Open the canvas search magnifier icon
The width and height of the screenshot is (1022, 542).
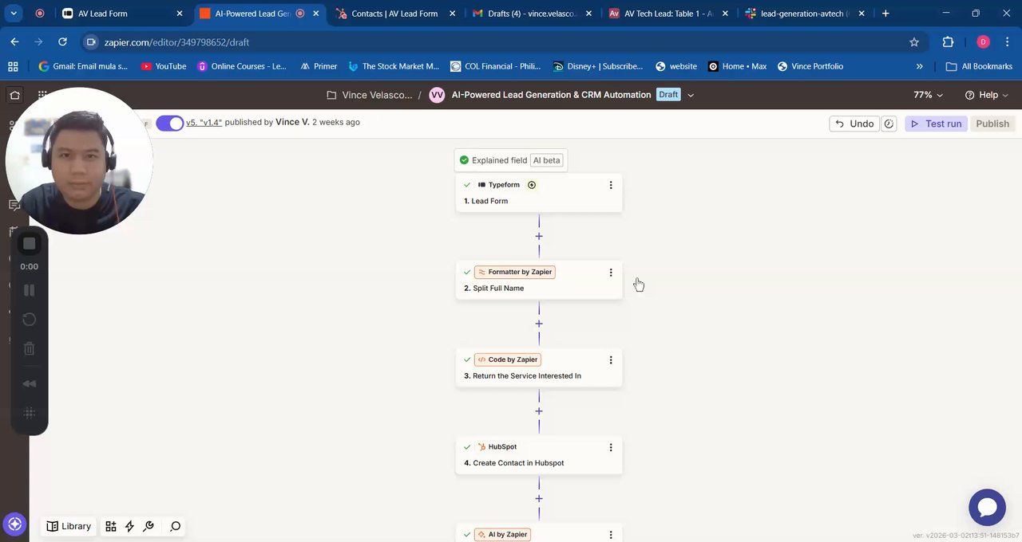click(176, 526)
